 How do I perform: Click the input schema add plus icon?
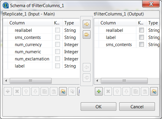point(8,91)
